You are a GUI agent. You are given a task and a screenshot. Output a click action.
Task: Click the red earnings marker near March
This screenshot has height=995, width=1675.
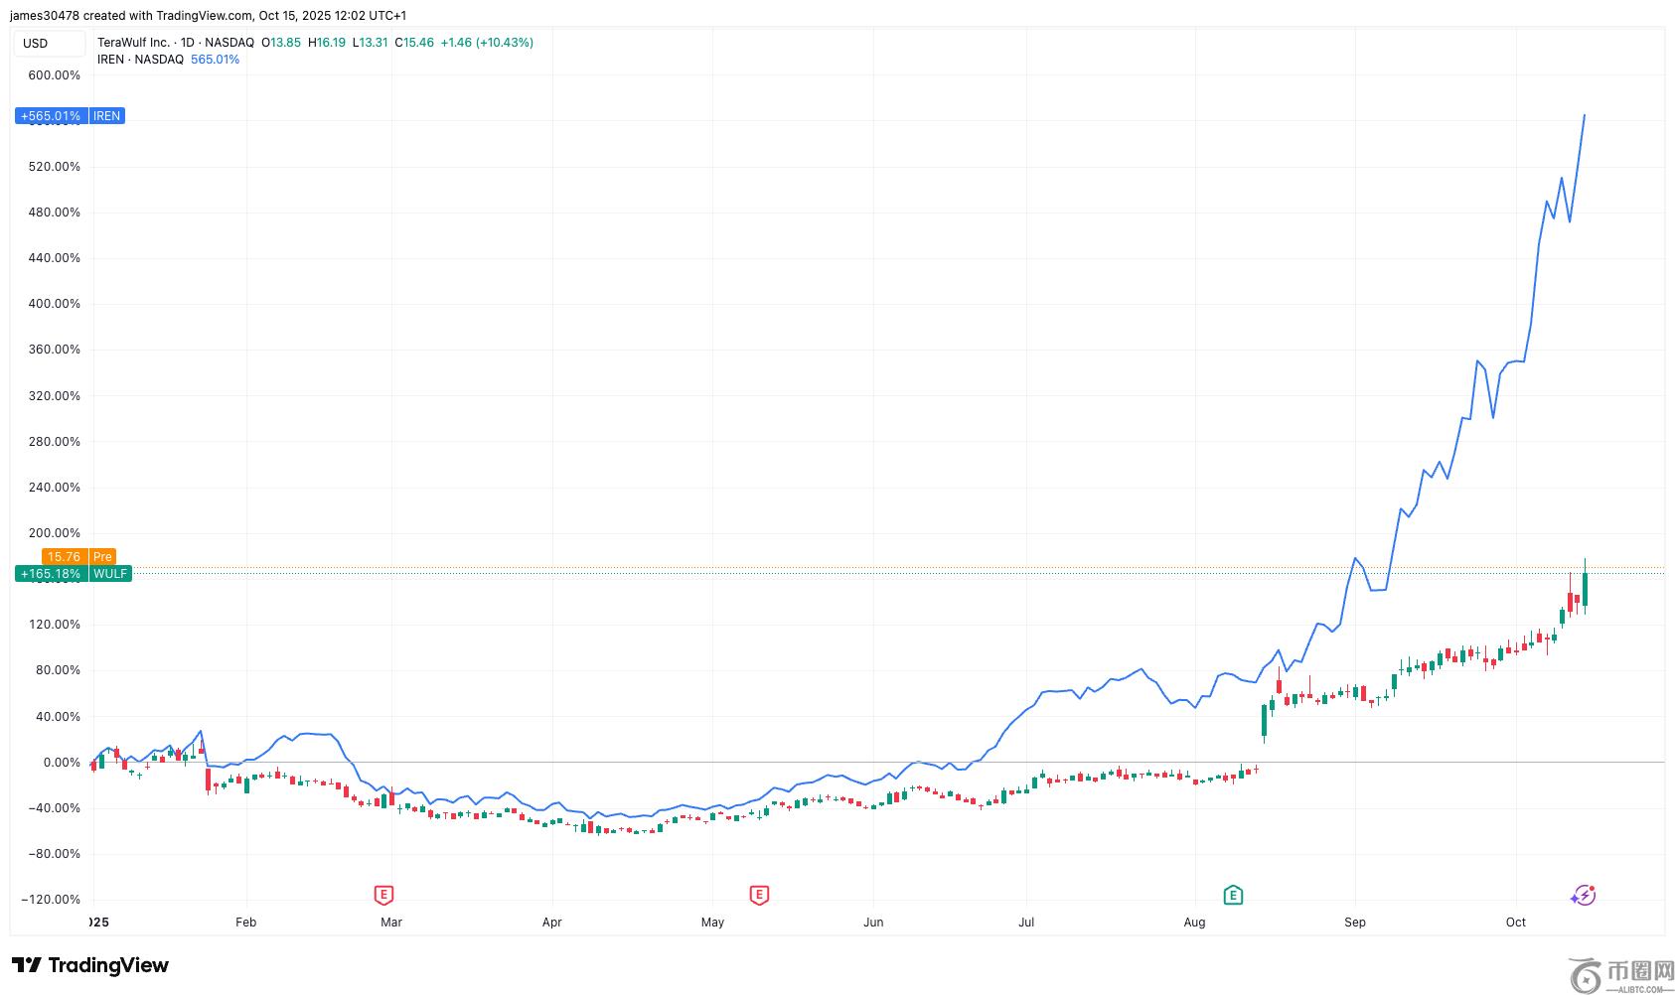383,895
